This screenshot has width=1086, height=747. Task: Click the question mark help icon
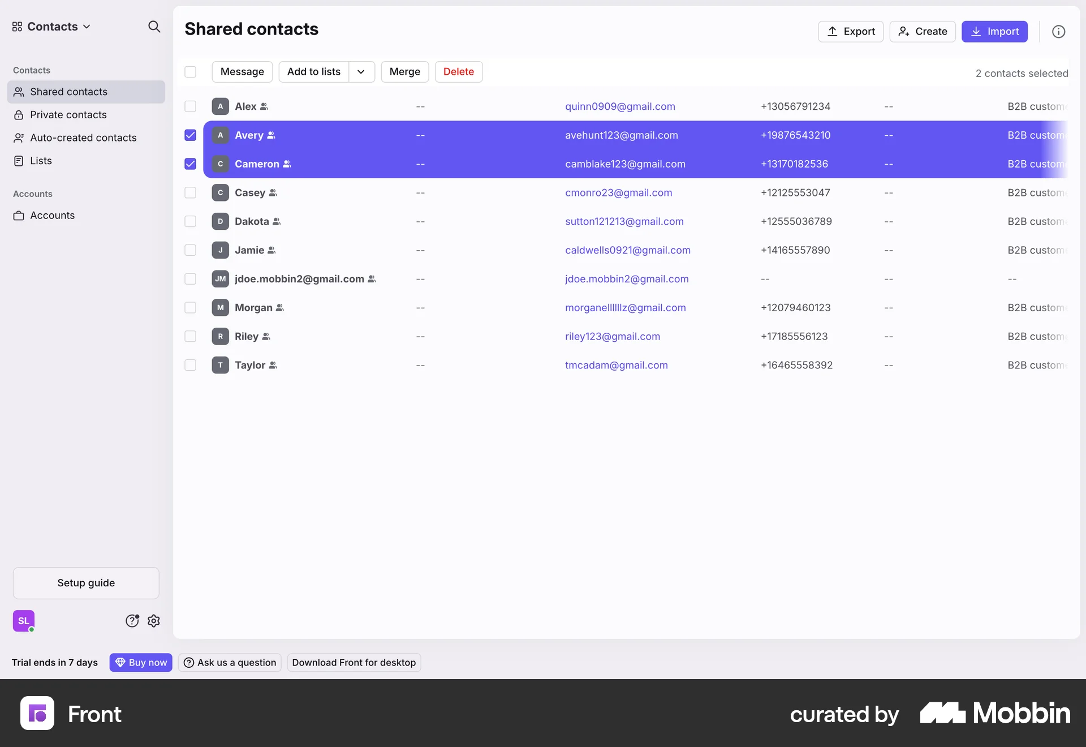click(x=132, y=621)
